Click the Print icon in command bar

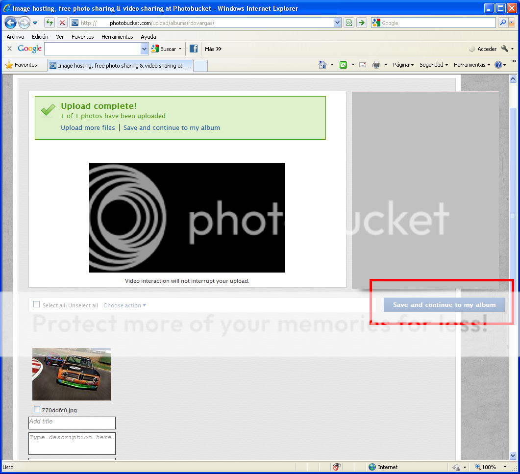[x=376, y=65]
